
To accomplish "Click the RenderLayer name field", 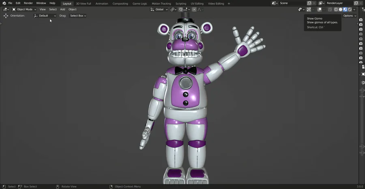I will point(339,3).
